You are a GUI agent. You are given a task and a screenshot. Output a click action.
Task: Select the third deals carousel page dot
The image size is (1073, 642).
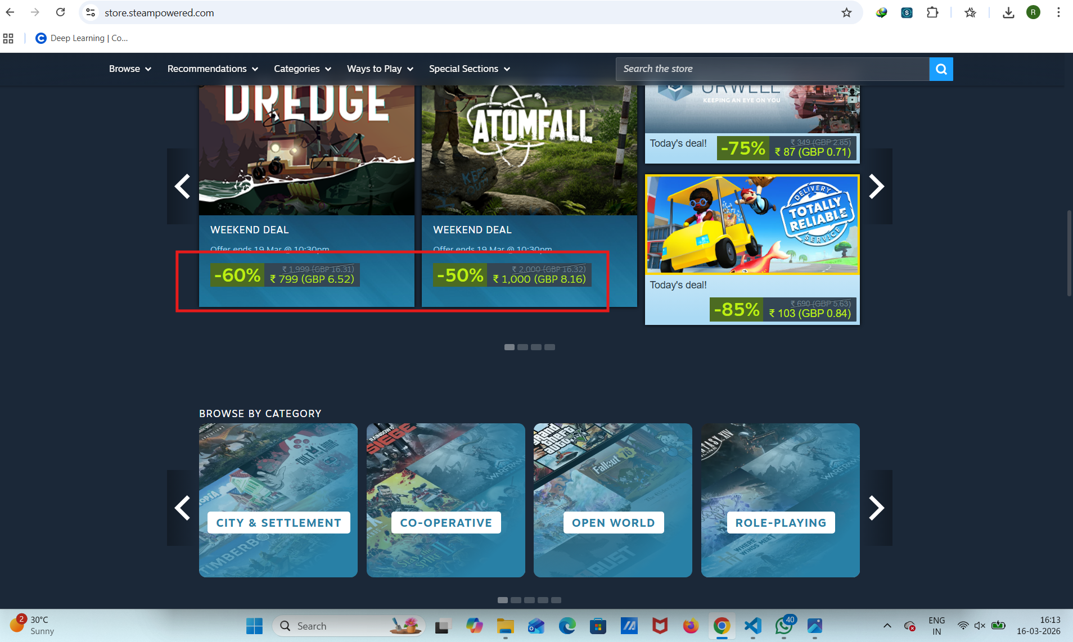pyautogui.click(x=536, y=347)
